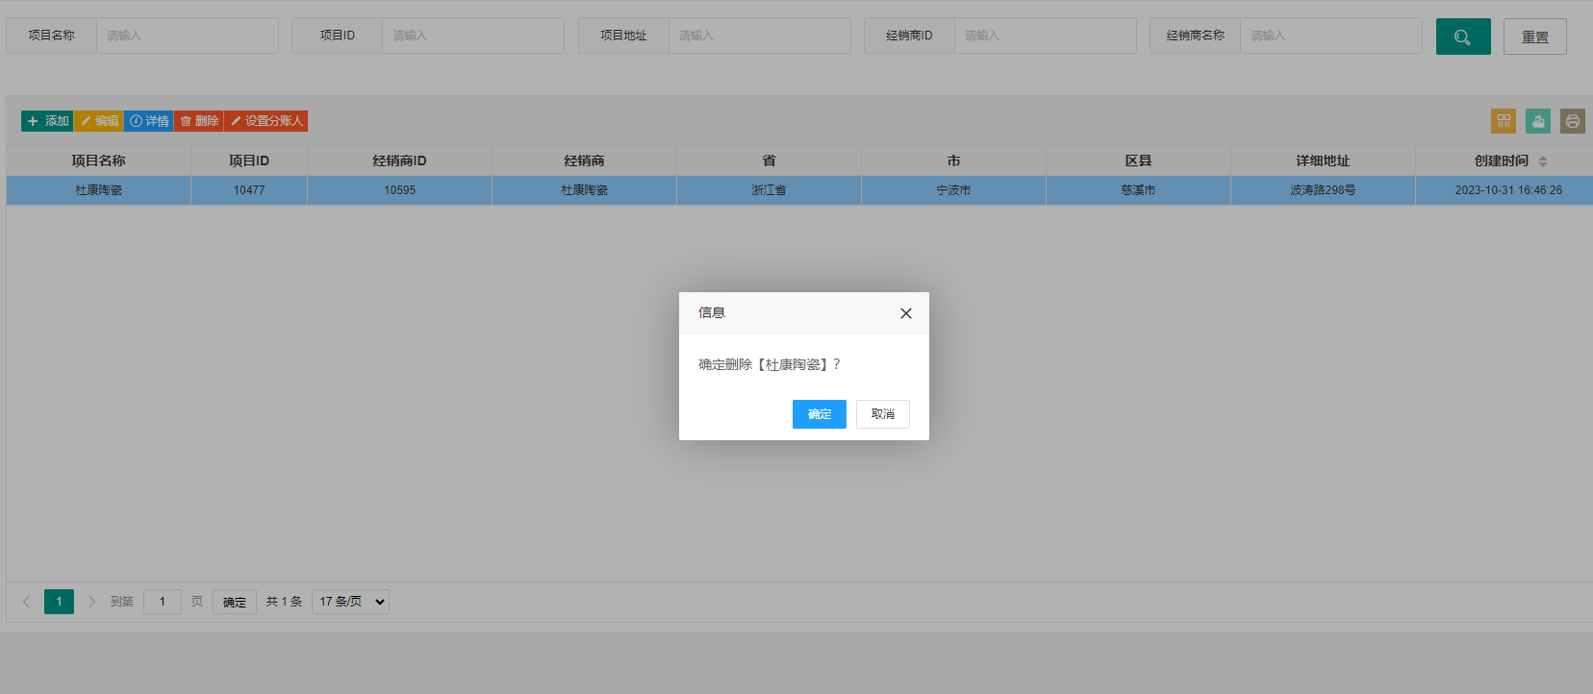Click the red 删除 delete button

pos(199,121)
